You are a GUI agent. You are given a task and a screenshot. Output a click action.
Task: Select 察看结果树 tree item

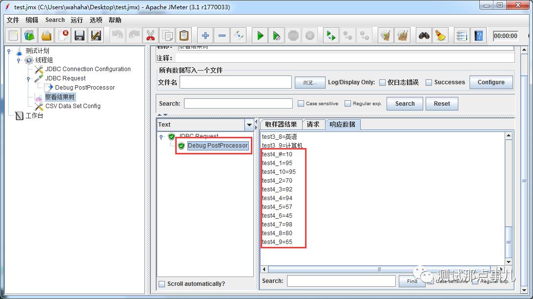(60, 97)
